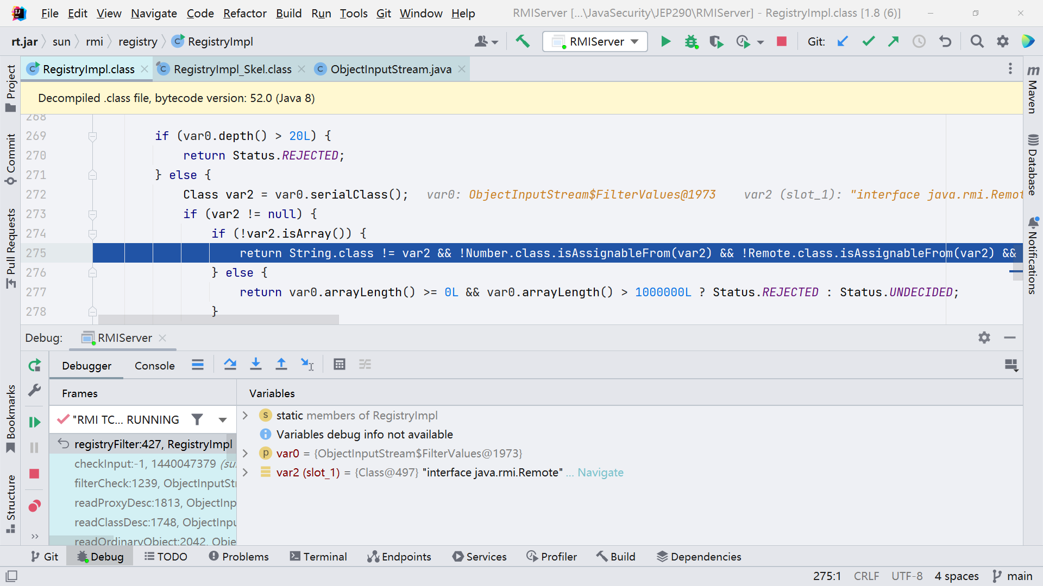This screenshot has height=586, width=1043.
Task: Click the Step Over debugger icon
Action: pyautogui.click(x=230, y=365)
